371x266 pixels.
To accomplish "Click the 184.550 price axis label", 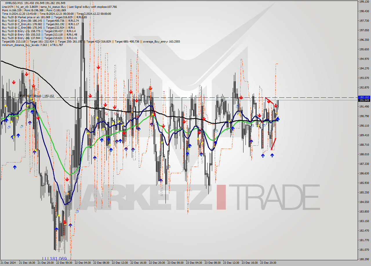I will tap(364, 202).
